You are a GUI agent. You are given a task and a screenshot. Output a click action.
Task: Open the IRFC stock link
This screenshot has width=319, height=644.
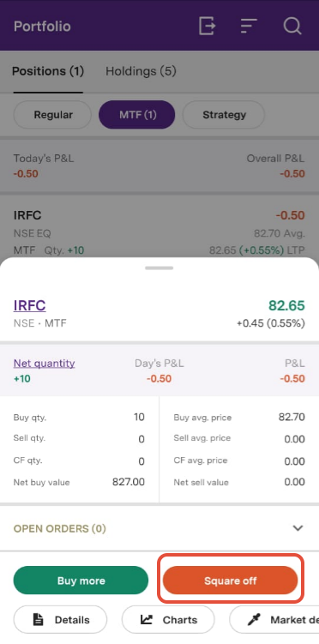point(29,305)
